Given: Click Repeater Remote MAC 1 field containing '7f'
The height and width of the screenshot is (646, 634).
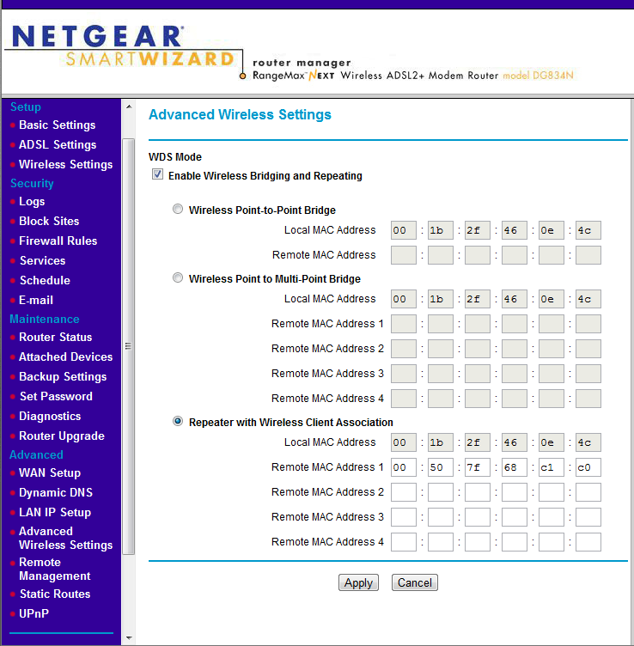Looking at the screenshot, I should click(x=478, y=467).
